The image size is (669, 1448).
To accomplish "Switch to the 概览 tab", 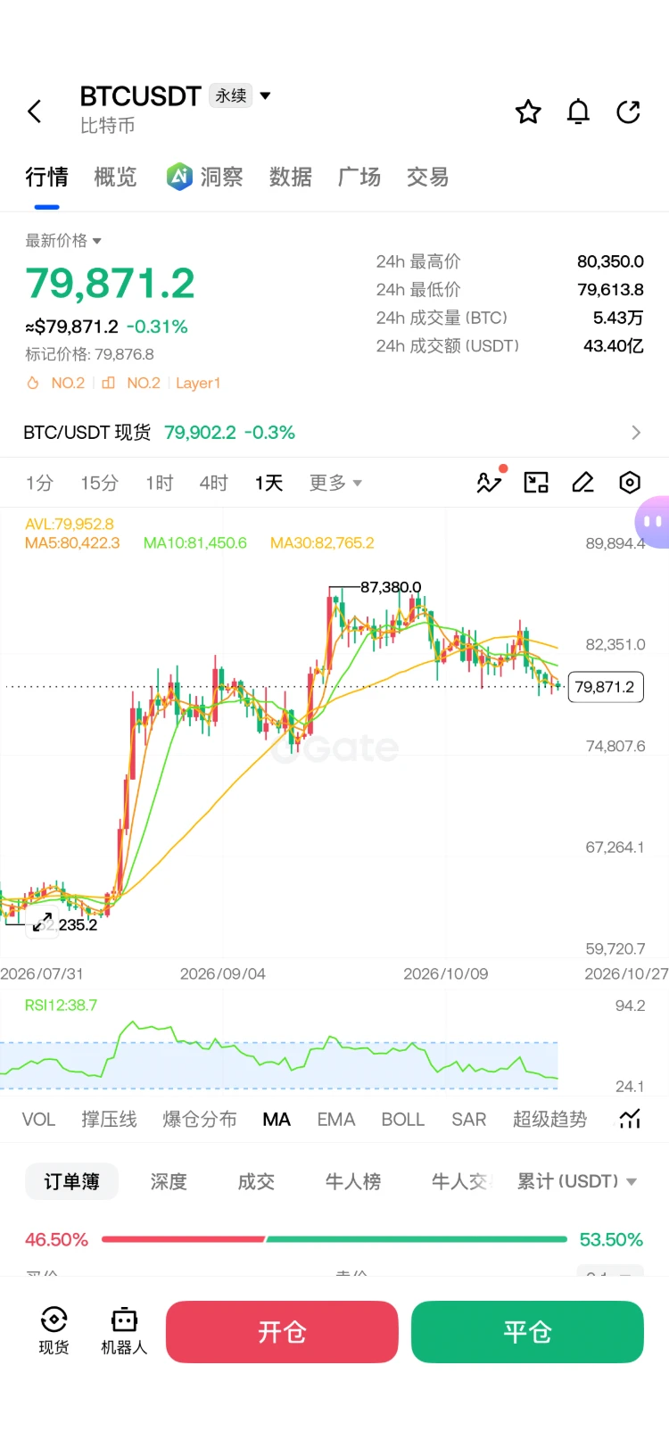I will coord(115,177).
